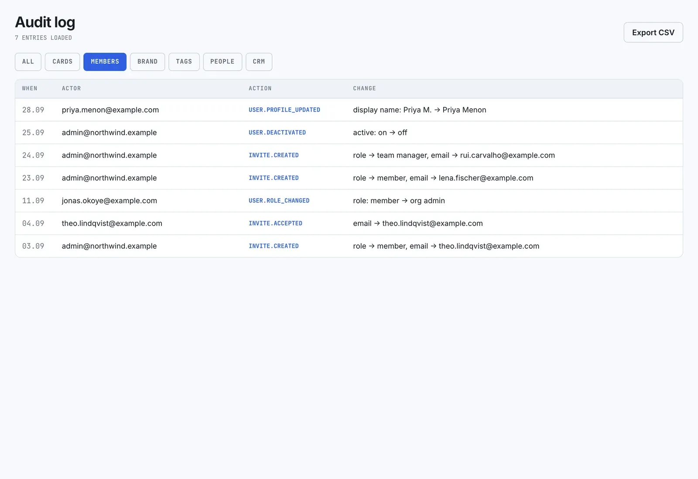Click the Audit log heading
This screenshot has height=479, width=698.
pyautogui.click(x=45, y=22)
